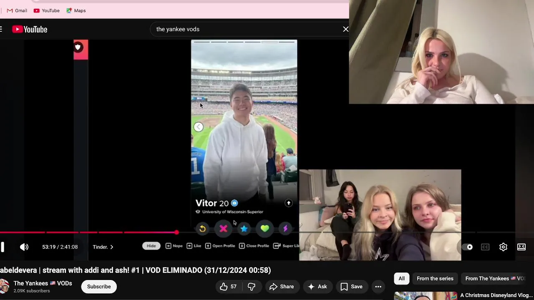Click the blue star super like button
This screenshot has height=300, width=534.
[x=244, y=228]
